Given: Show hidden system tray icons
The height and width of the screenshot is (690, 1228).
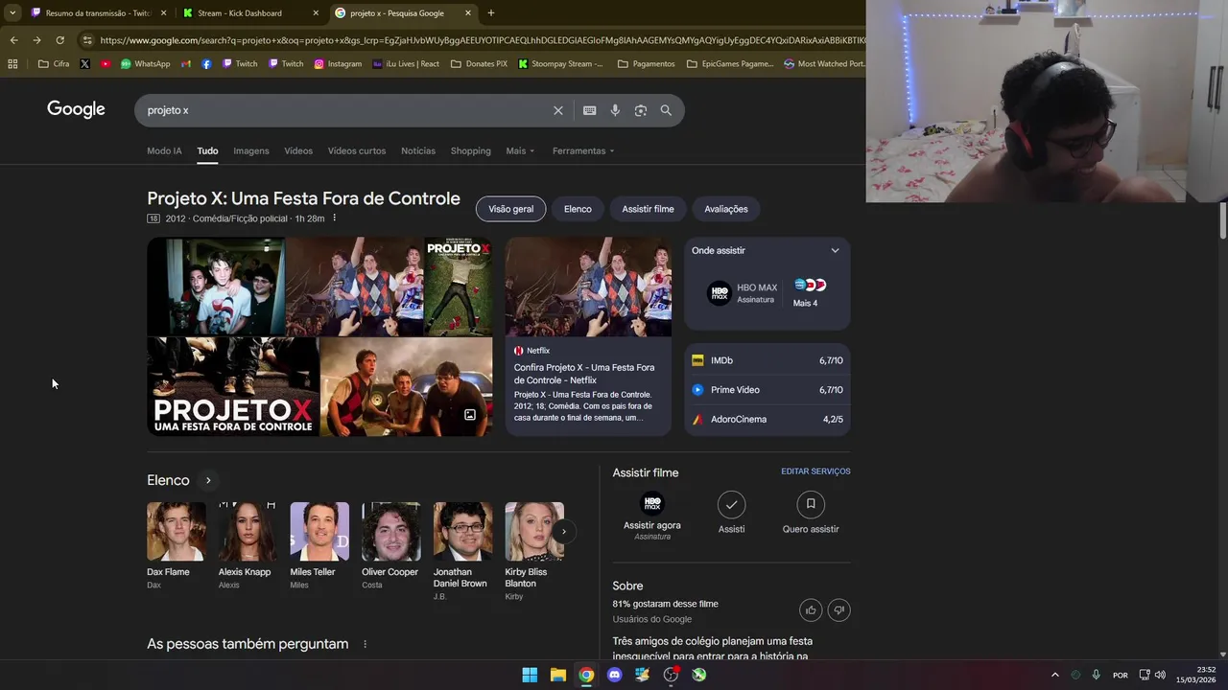Looking at the screenshot, I should click(x=1055, y=675).
